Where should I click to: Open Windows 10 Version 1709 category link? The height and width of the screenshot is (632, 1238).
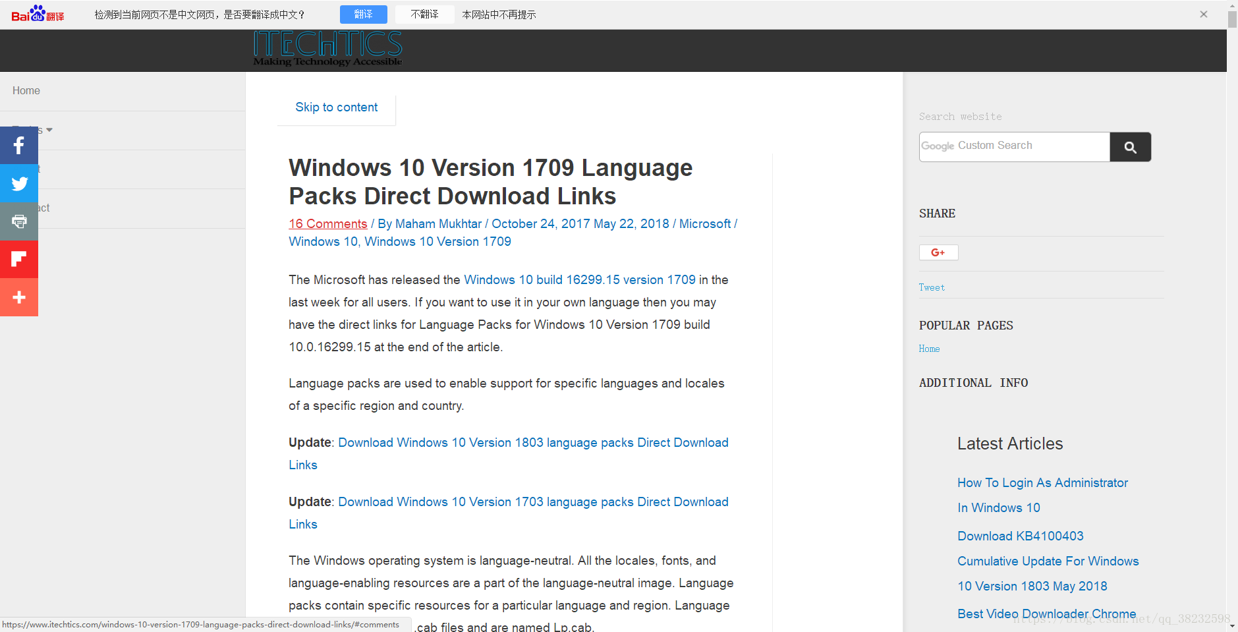(x=437, y=242)
